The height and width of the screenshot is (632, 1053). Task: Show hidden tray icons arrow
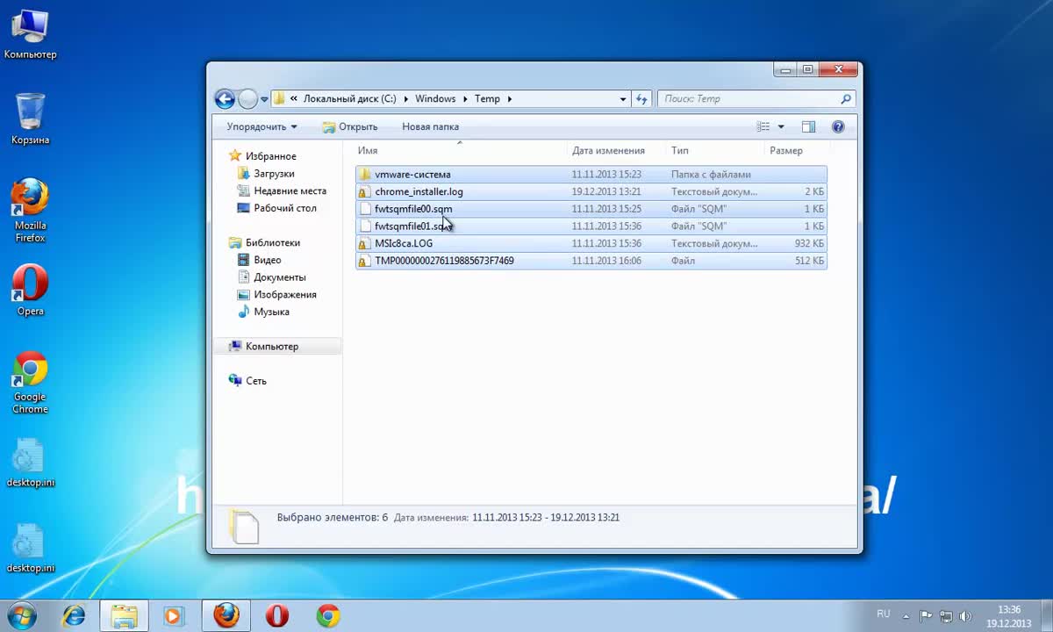point(906,615)
